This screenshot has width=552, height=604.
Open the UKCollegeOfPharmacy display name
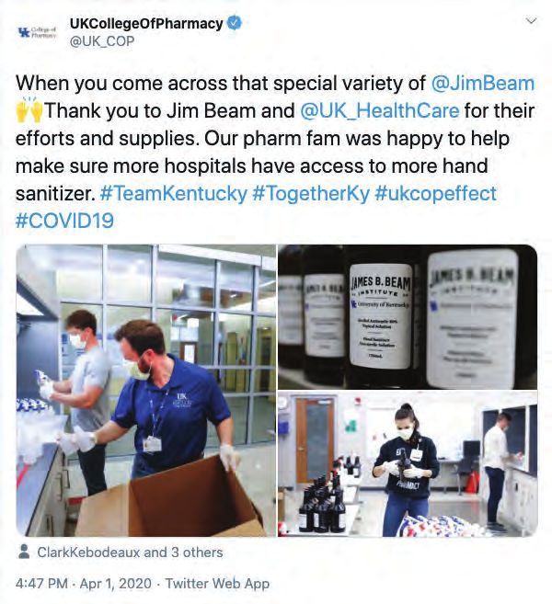click(146, 23)
